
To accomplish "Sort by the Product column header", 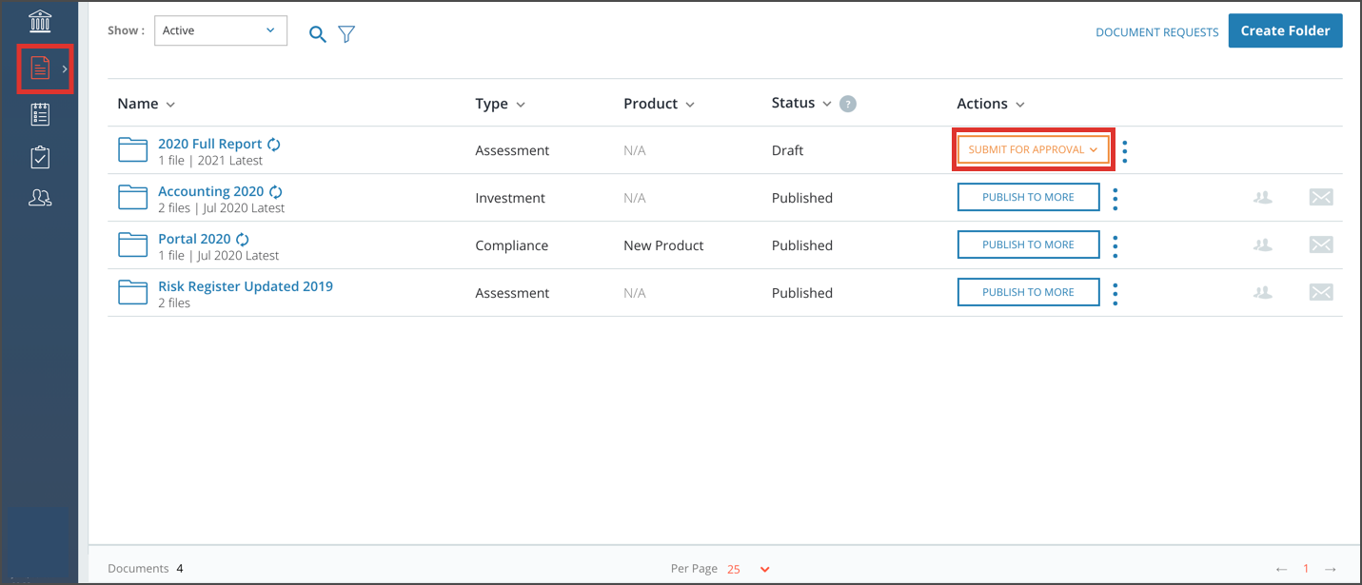I will (660, 104).
